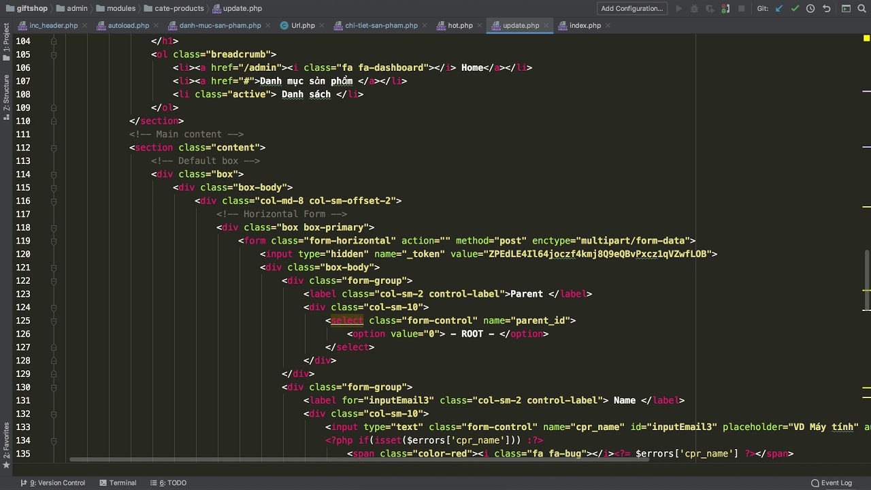Open Search Everywhere magnifier icon

[863, 9]
